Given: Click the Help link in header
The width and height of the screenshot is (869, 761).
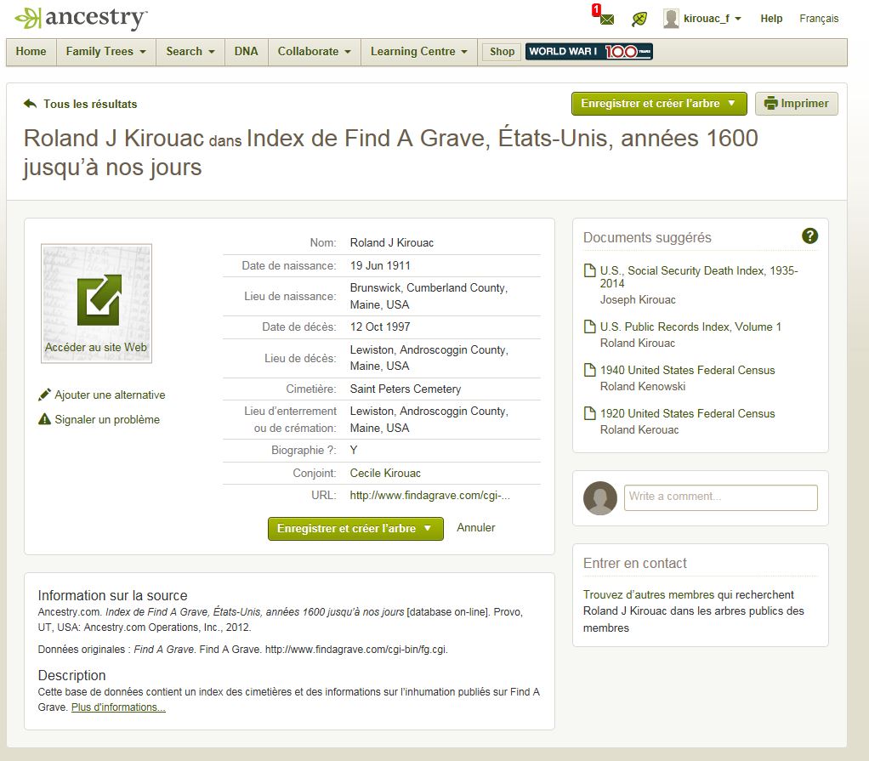Looking at the screenshot, I should (x=771, y=19).
